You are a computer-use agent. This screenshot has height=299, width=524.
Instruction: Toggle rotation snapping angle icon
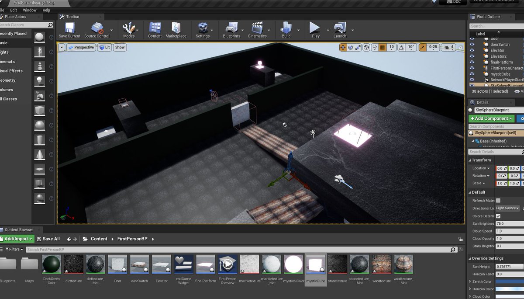point(400,47)
